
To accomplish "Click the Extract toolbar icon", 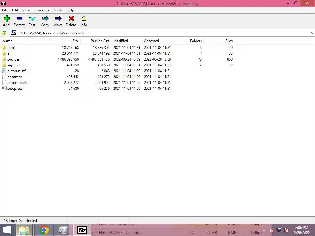I will 19,18.
